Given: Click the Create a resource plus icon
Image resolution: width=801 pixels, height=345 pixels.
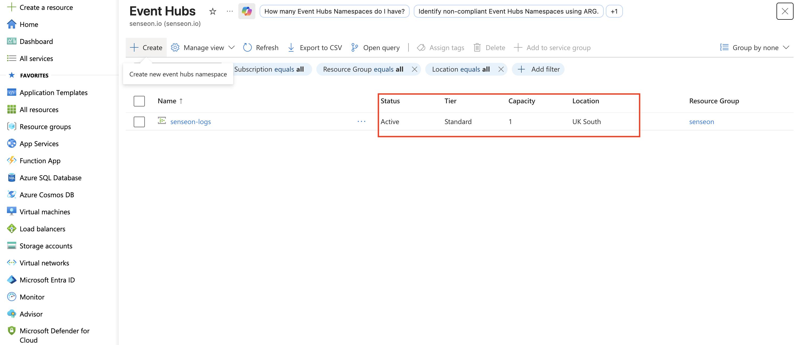Looking at the screenshot, I should (x=11, y=7).
